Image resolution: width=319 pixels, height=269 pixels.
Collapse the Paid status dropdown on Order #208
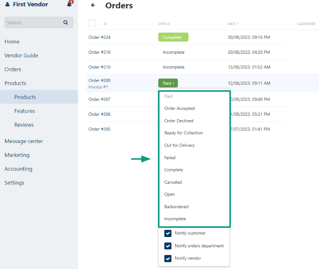(x=168, y=83)
